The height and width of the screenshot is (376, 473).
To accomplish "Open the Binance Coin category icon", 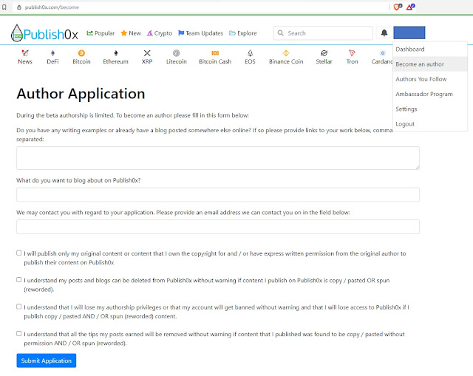I will pos(286,53).
